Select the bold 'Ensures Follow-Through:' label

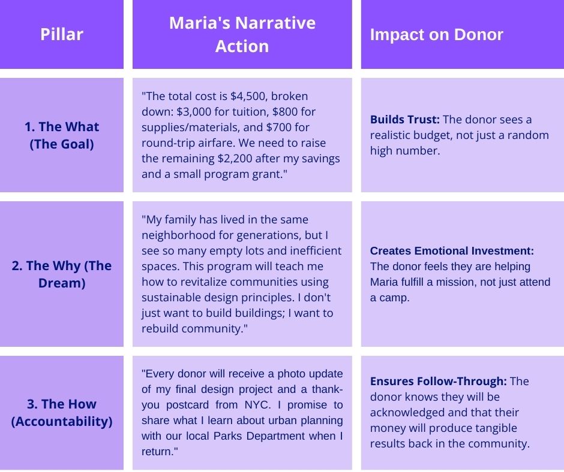pos(439,381)
